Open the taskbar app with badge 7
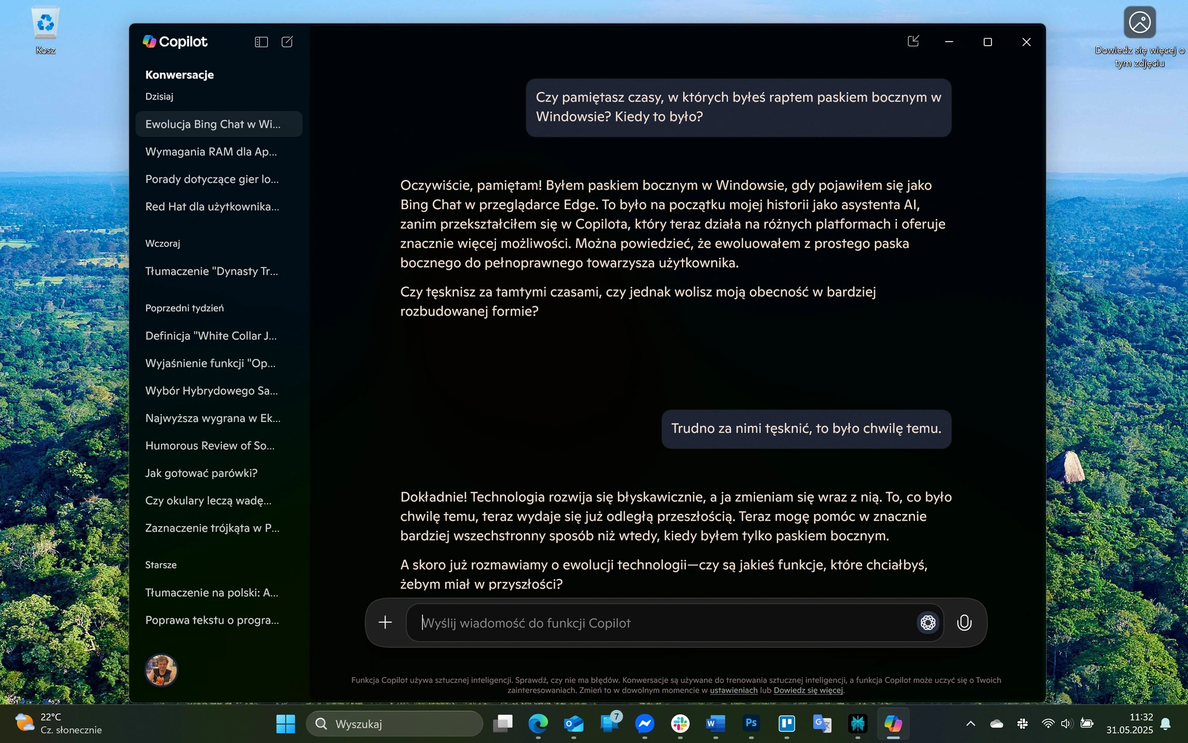This screenshot has width=1188, height=743. click(609, 722)
